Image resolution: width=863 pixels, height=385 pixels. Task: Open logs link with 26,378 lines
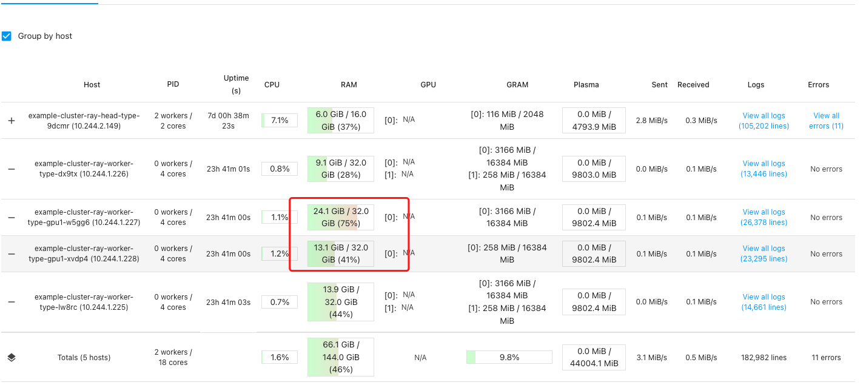click(764, 217)
